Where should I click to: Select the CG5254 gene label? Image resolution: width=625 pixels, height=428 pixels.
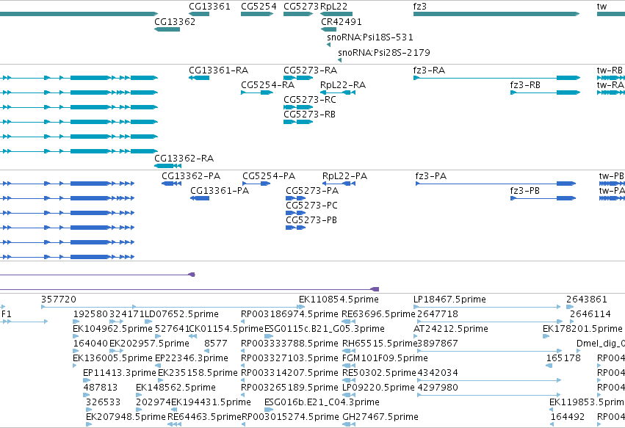pyautogui.click(x=259, y=7)
